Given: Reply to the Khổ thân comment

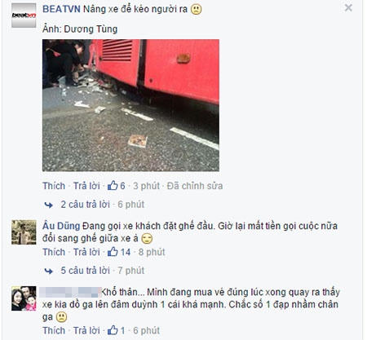Looking at the screenshot, I should [x=86, y=330].
